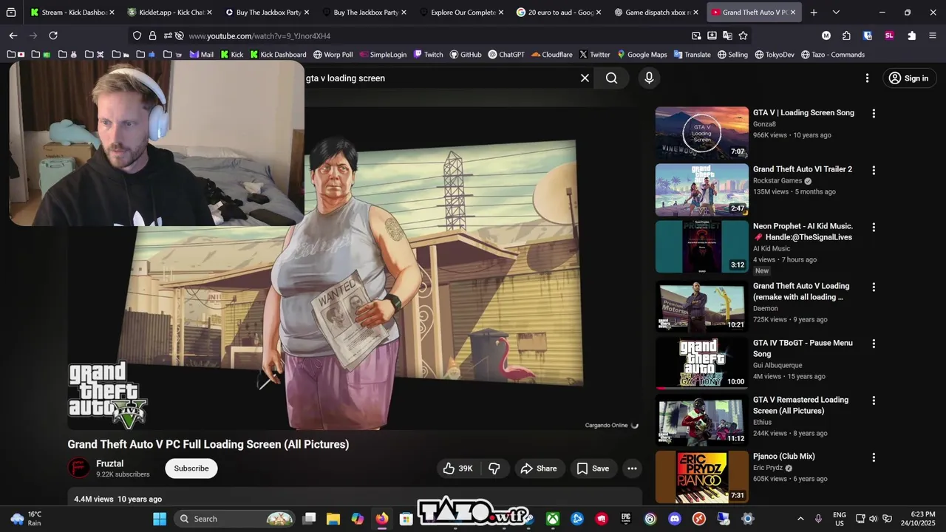Reload the current page
The width and height of the screenshot is (946, 532).
point(53,35)
